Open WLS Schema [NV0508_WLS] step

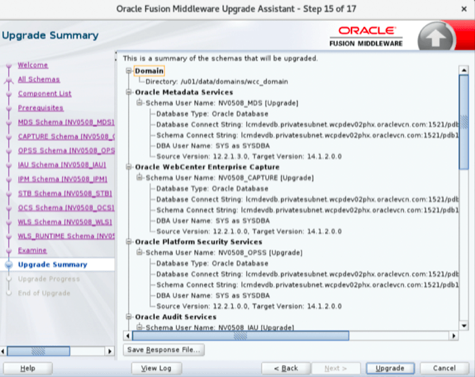tap(65, 222)
